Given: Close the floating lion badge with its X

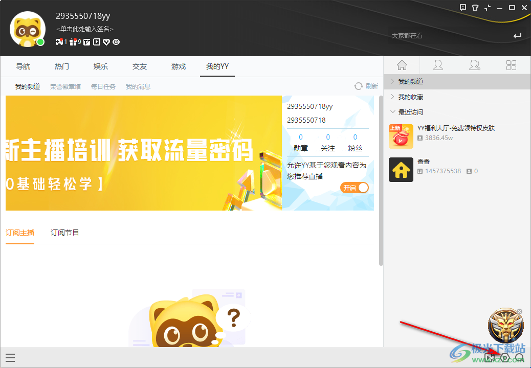Looking at the screenshot, I should tap(519, 311).
